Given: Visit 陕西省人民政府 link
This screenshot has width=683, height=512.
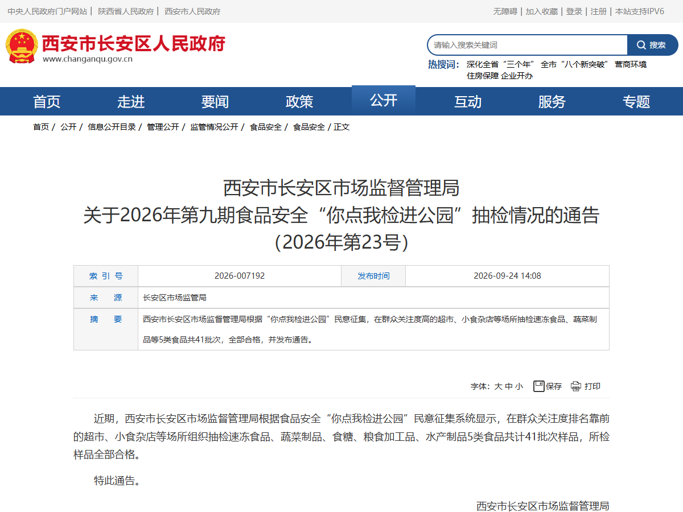Looking at the screenshot, I should (x=126, y=11).
